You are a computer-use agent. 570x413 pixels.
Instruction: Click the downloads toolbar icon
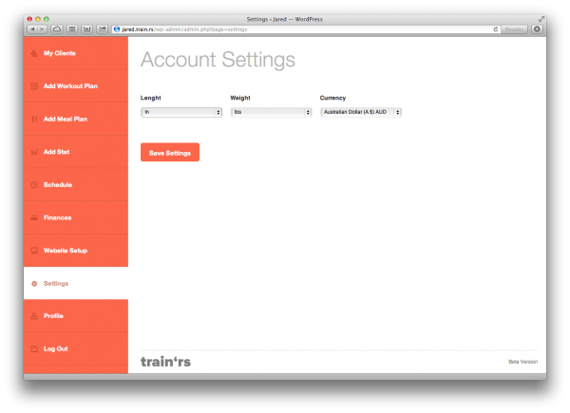[537, 29]
